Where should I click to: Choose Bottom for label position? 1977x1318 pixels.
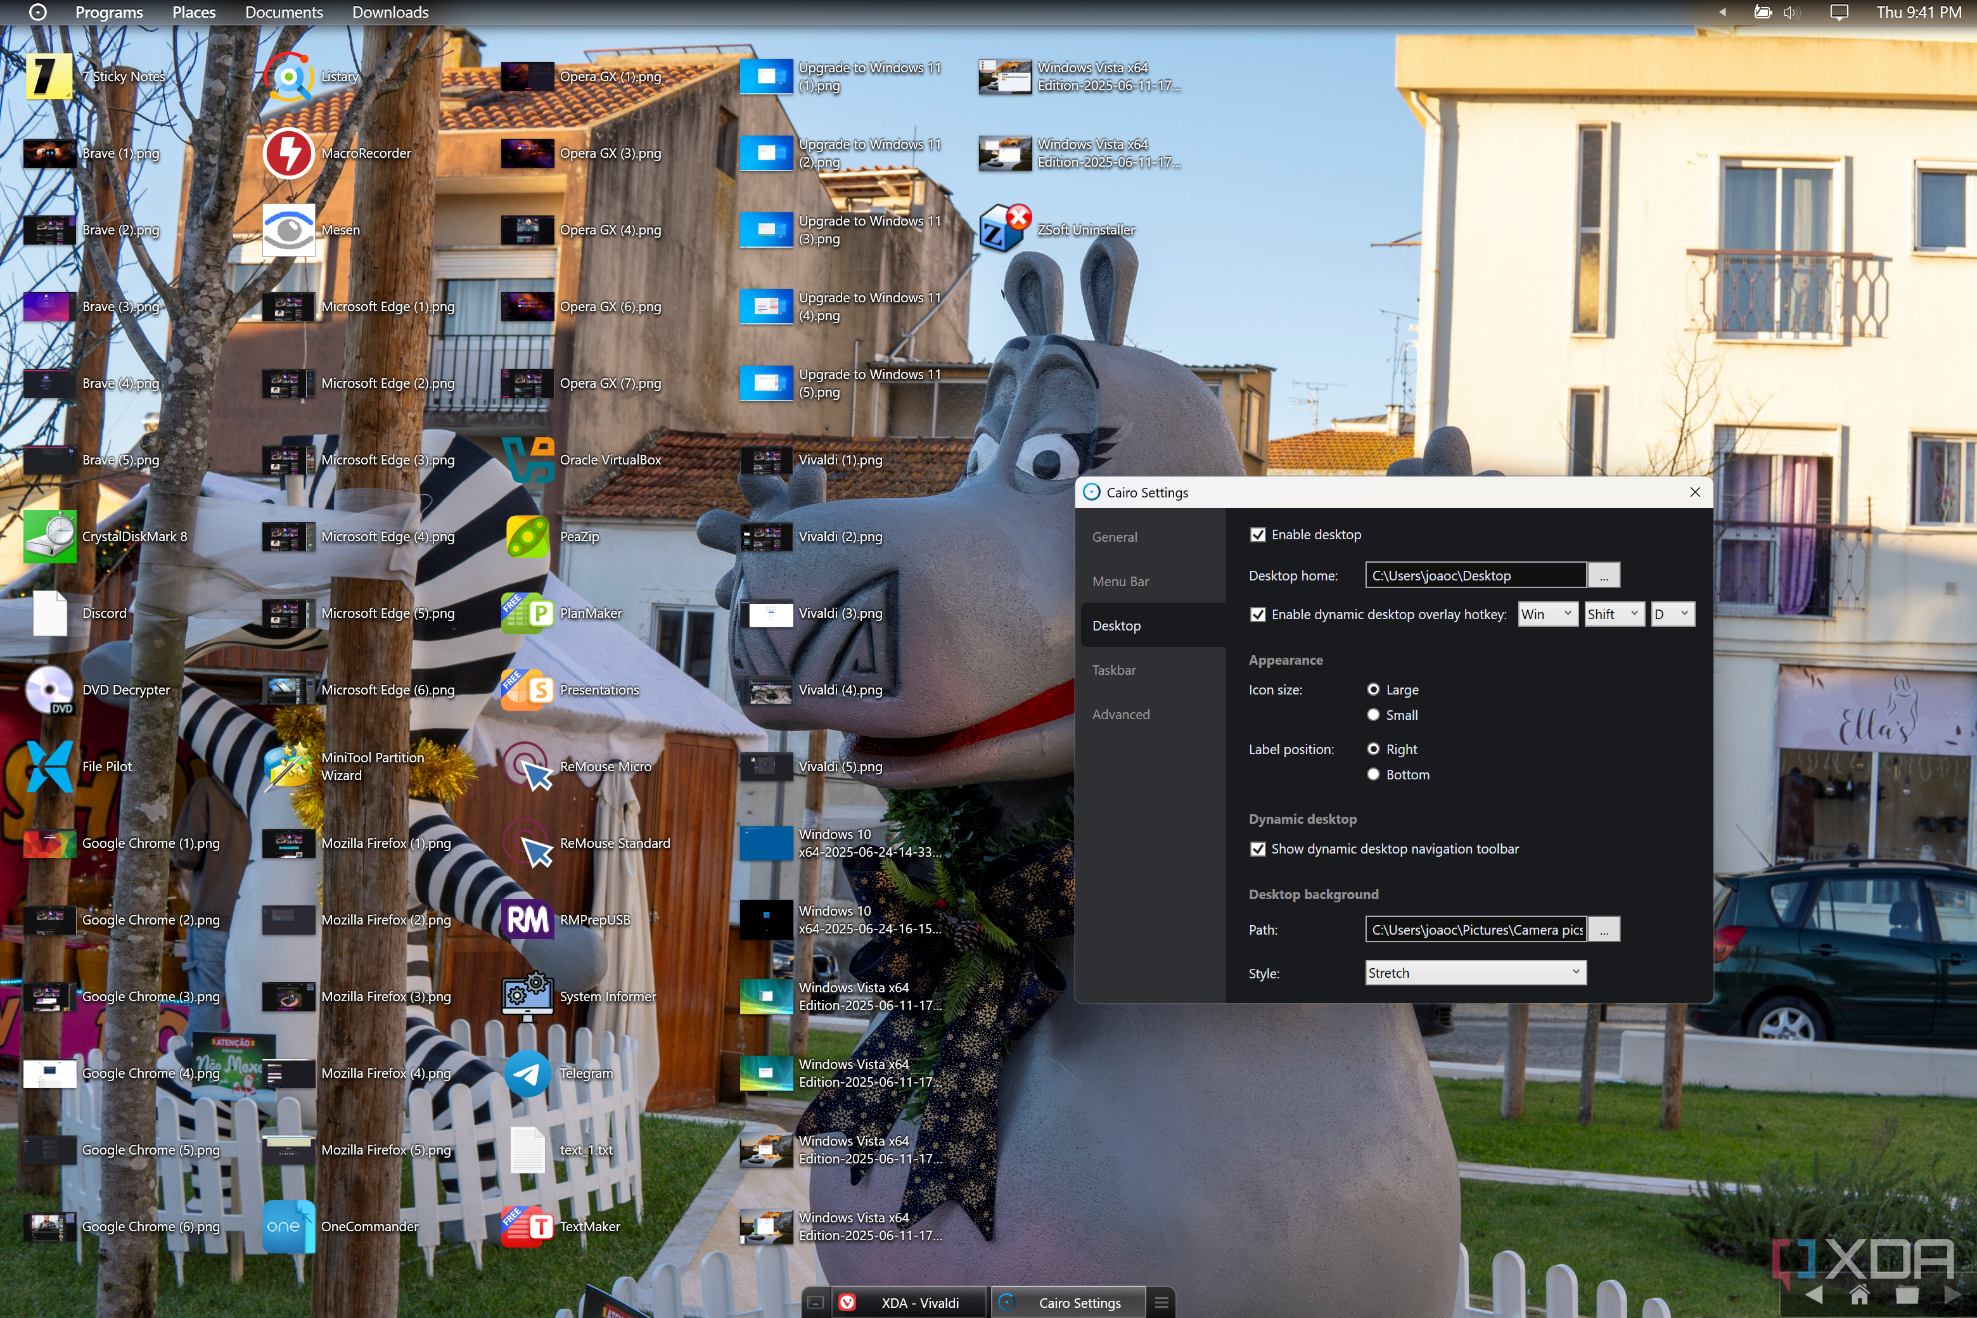[1374, 775]
